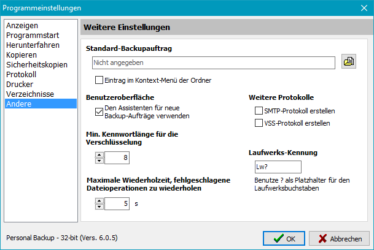Enable SMTP-Protokoll erstellen checkbox

[x=259, y=111]
